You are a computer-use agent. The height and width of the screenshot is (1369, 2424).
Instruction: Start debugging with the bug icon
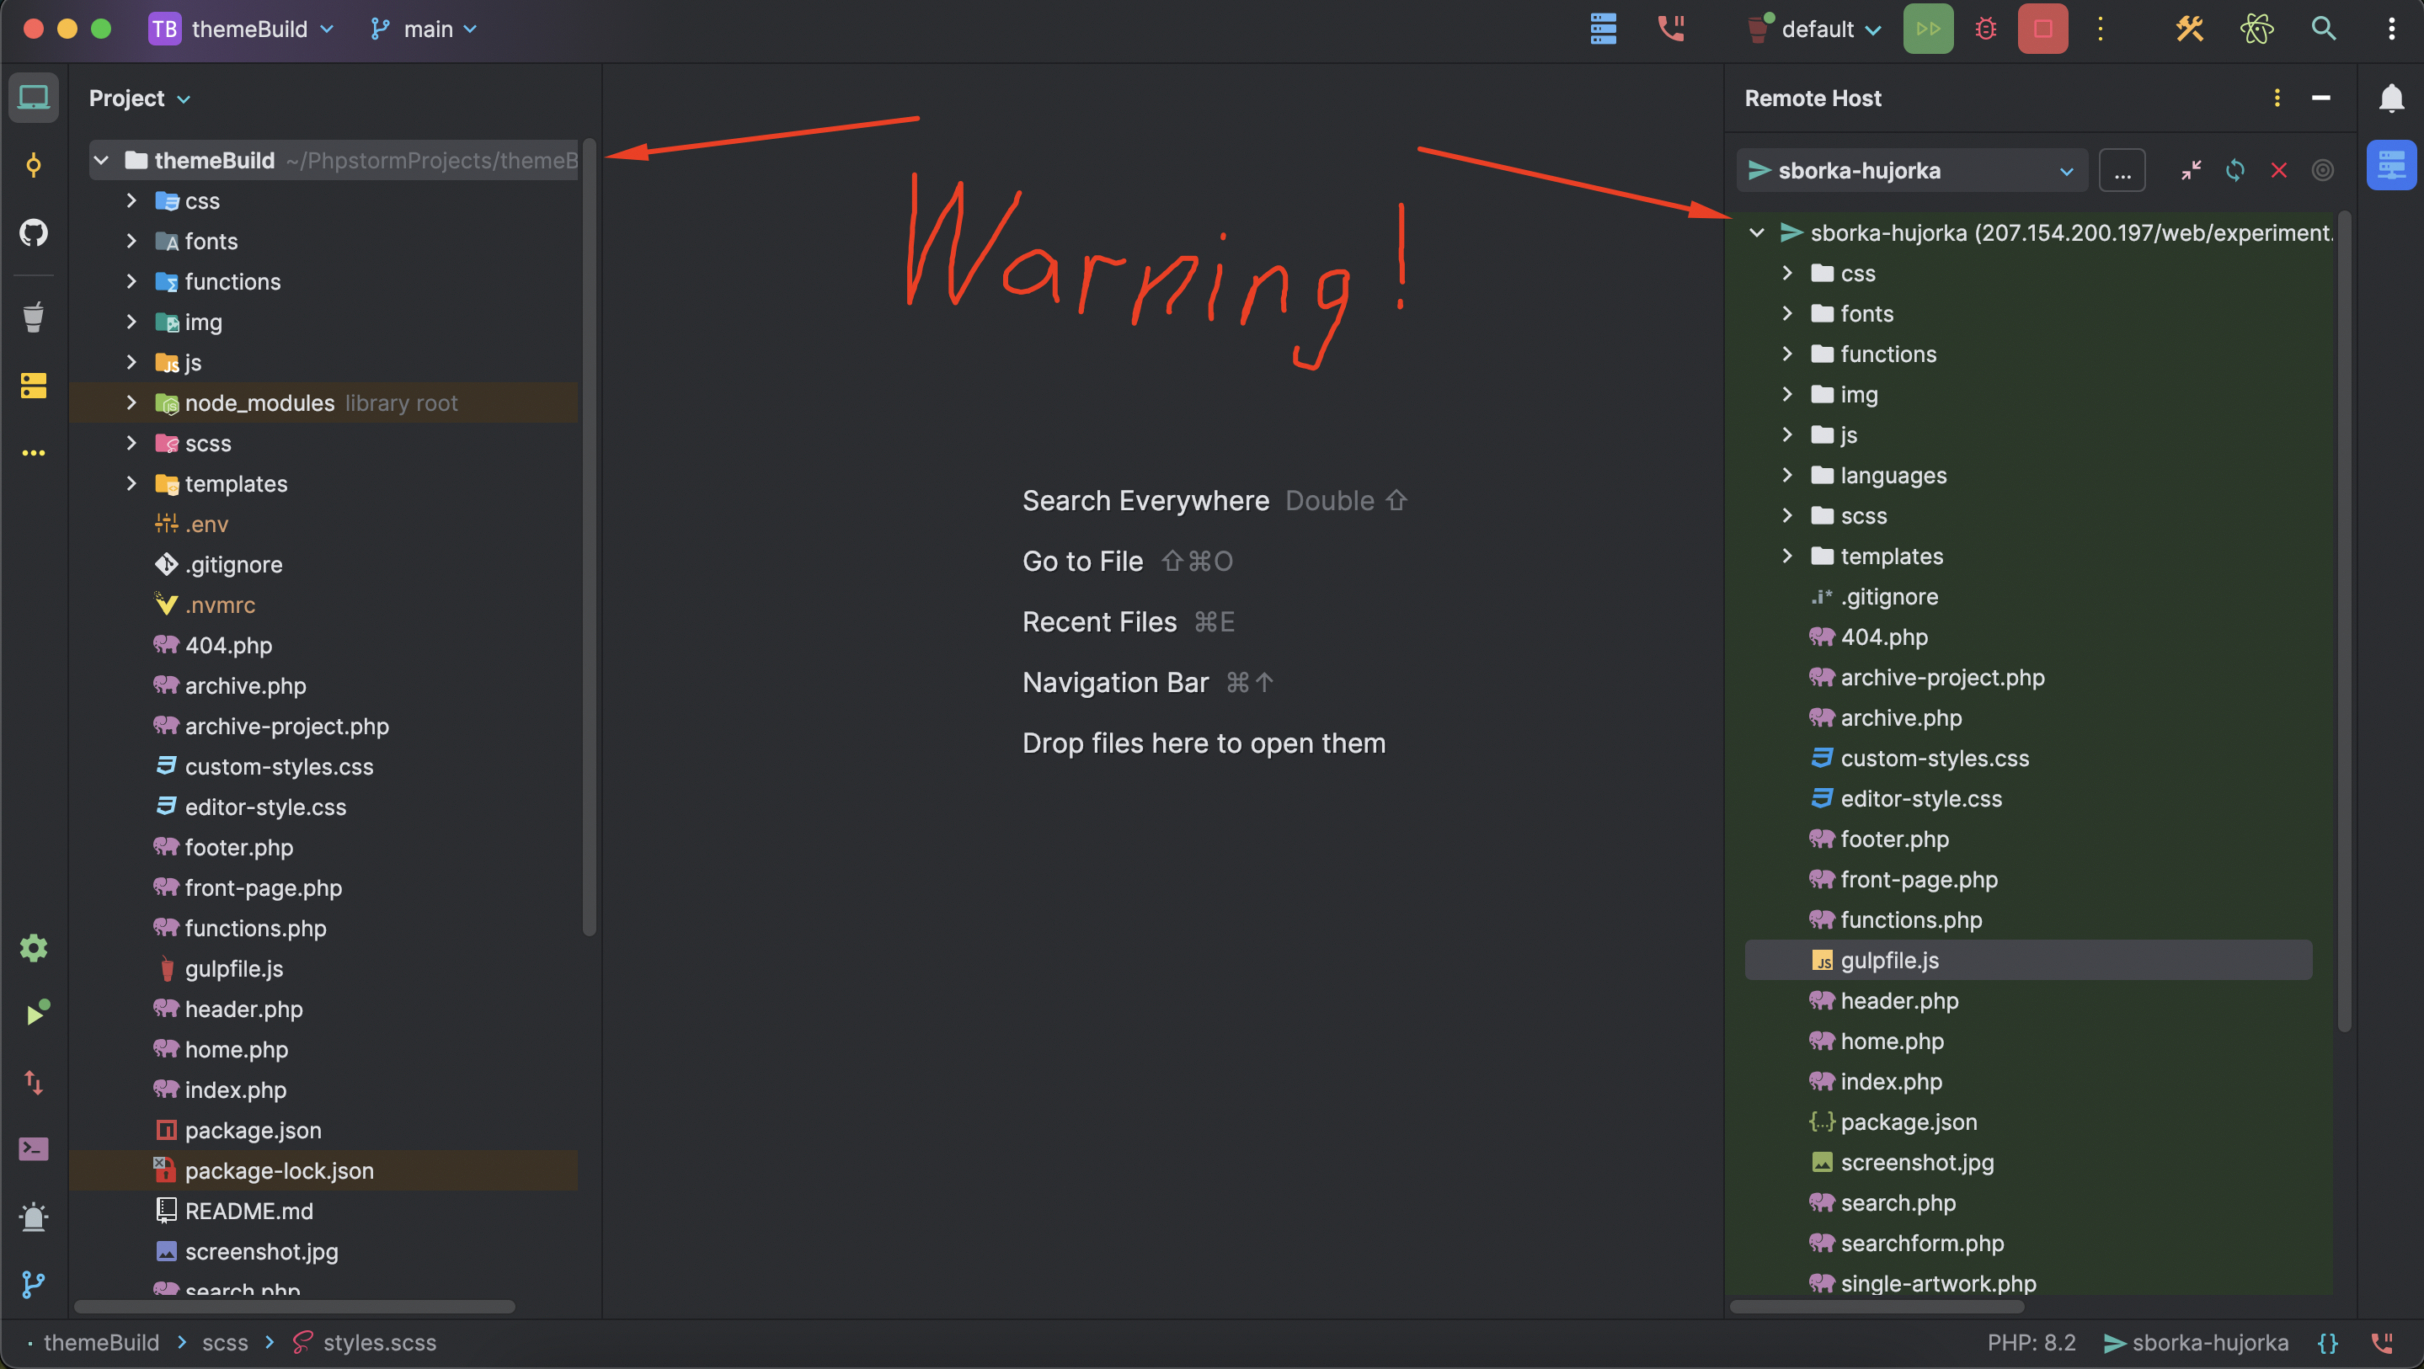(1985, 29)
